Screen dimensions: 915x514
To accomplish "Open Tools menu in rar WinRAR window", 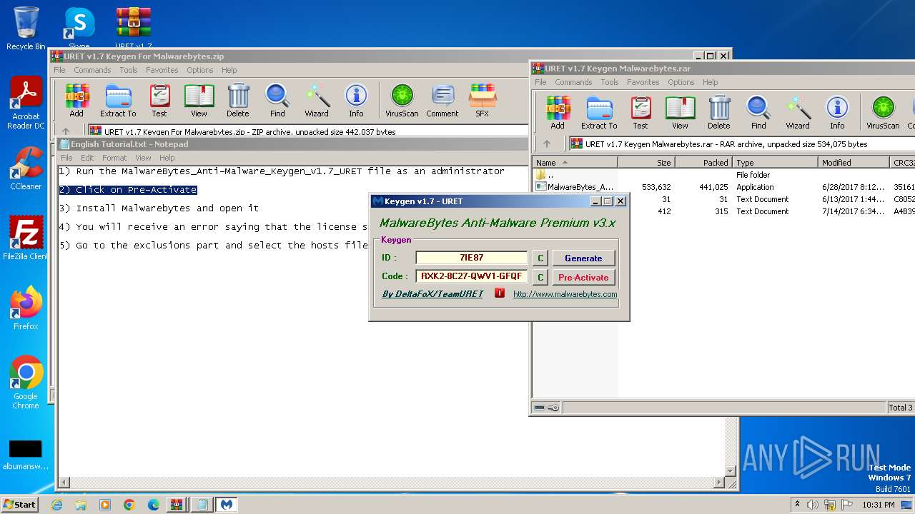I will pyautogui.click(x=610, y=82).
